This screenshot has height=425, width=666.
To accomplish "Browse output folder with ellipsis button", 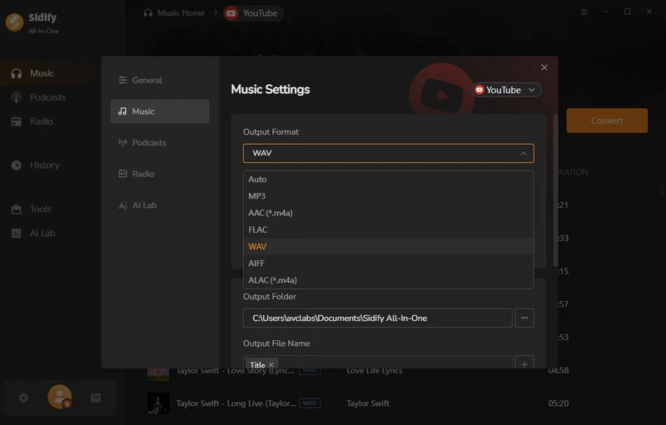I will [x=524, y=318].
